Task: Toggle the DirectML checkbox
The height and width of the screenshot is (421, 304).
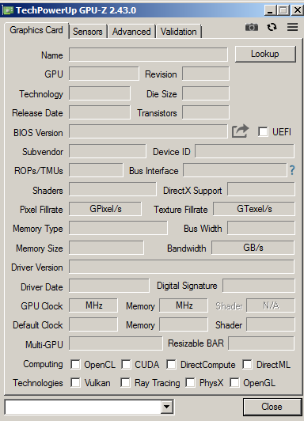Action: point(247,364)
